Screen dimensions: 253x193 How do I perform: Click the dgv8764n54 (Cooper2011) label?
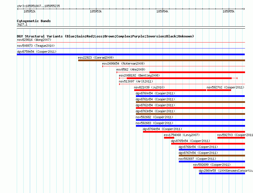[162, 129]
